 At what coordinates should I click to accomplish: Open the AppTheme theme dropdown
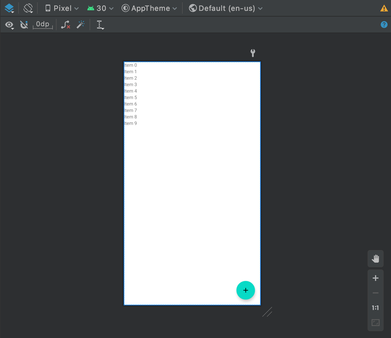pyautogui.click(x=149, y=8)
